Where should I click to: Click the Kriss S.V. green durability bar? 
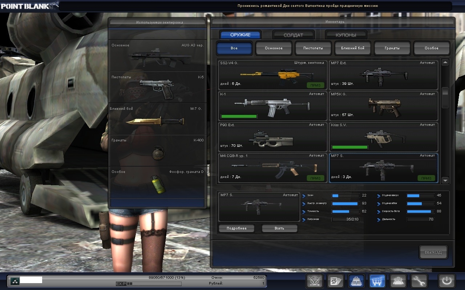tap(350, 147)
